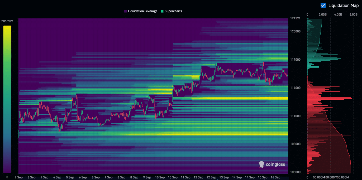Click the 16 Sep date label

275,177
